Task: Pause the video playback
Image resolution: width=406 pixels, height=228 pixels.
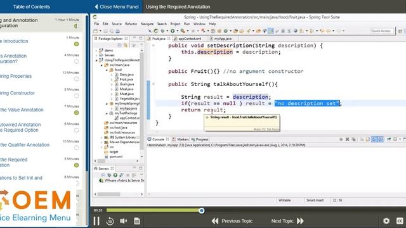Action: [x=96, y=221]
